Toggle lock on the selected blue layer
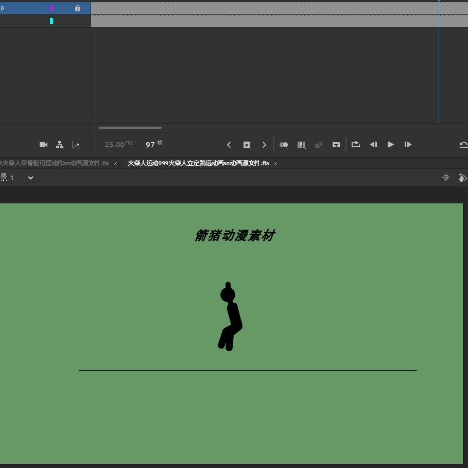Image resolution: width=468 pixels, height=468 pixels. point(78,8)
